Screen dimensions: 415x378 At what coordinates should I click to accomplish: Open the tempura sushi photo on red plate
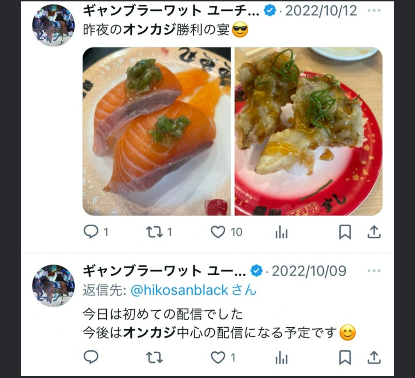(x=309, y=131)
